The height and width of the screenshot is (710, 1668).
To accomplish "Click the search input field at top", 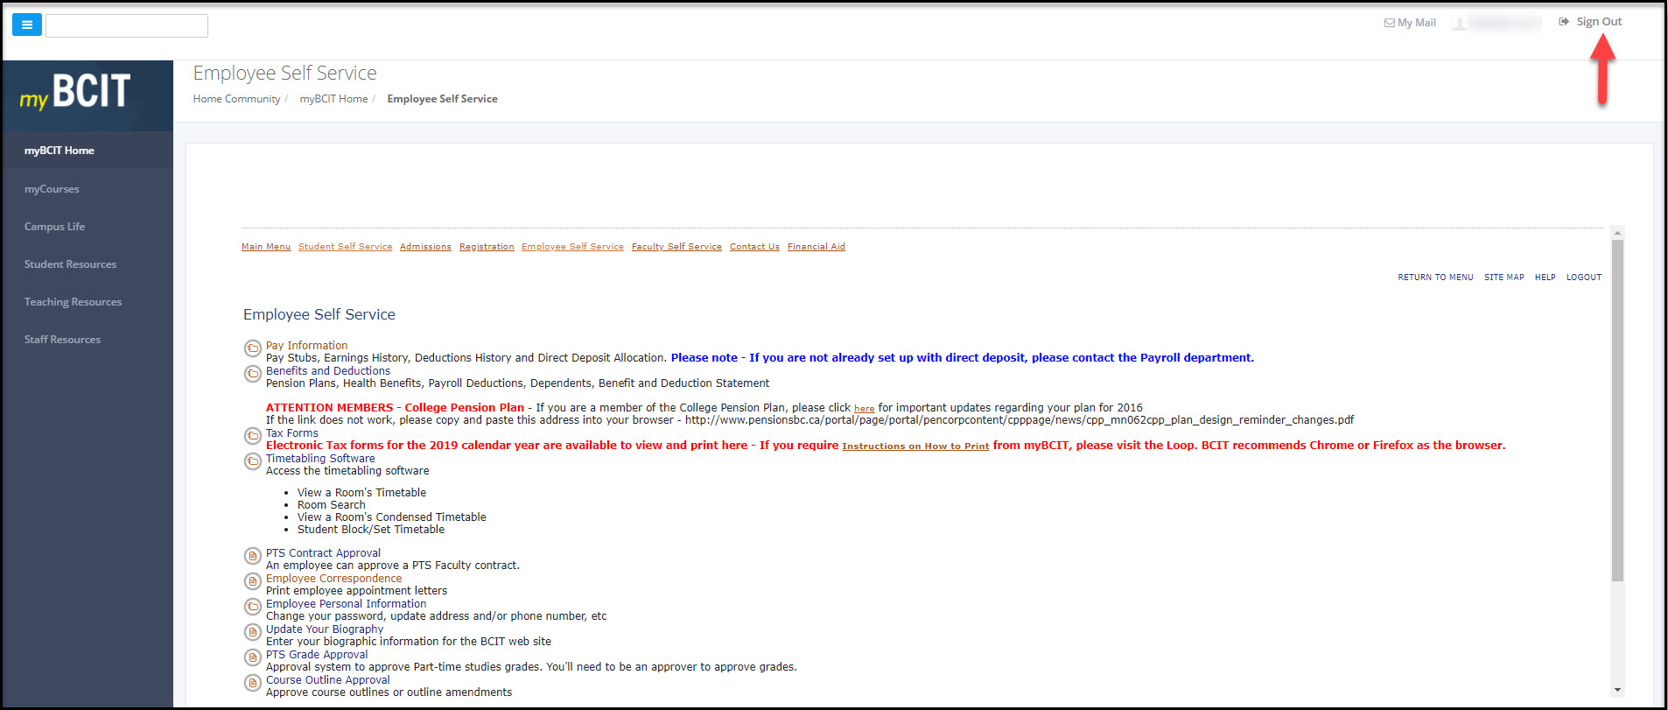I will 127,25.
